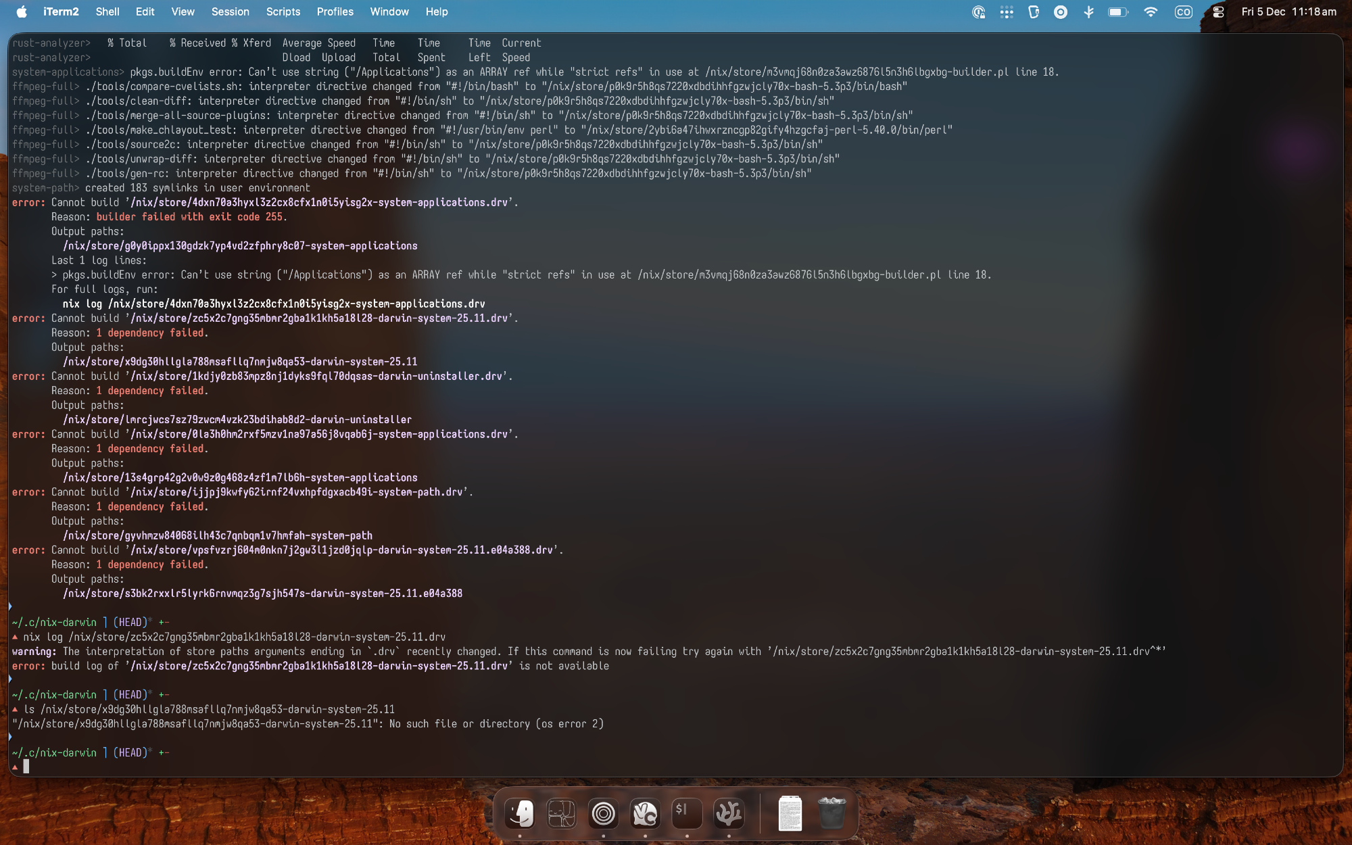The image size is (1352, 845).
Task: Click the Wi-Fi status icon
Action: click(x=1150, y=11)
